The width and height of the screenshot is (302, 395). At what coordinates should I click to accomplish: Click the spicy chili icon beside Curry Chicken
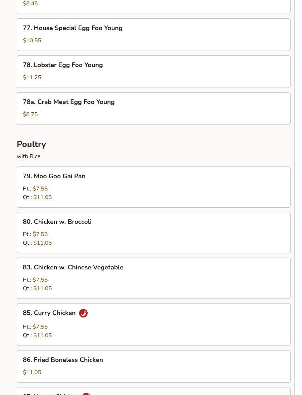click(x=83, y=313)
